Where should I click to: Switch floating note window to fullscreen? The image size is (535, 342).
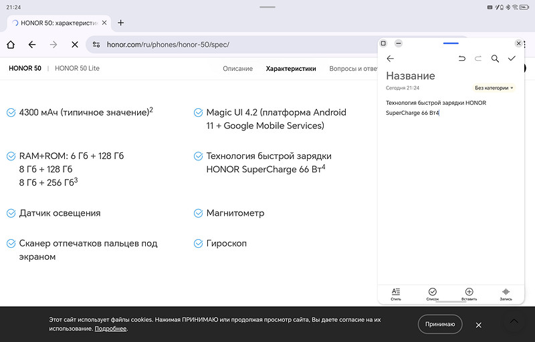383,43
